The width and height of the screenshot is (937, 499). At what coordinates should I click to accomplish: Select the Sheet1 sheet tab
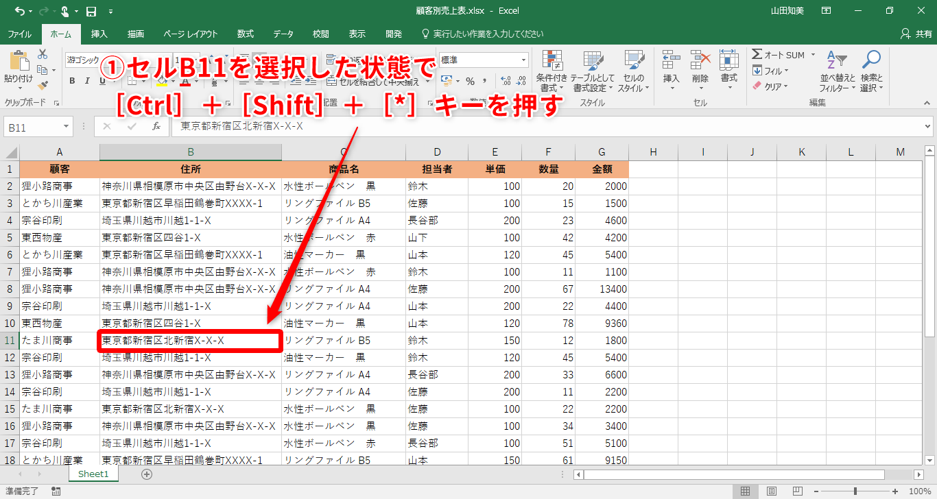93,474
